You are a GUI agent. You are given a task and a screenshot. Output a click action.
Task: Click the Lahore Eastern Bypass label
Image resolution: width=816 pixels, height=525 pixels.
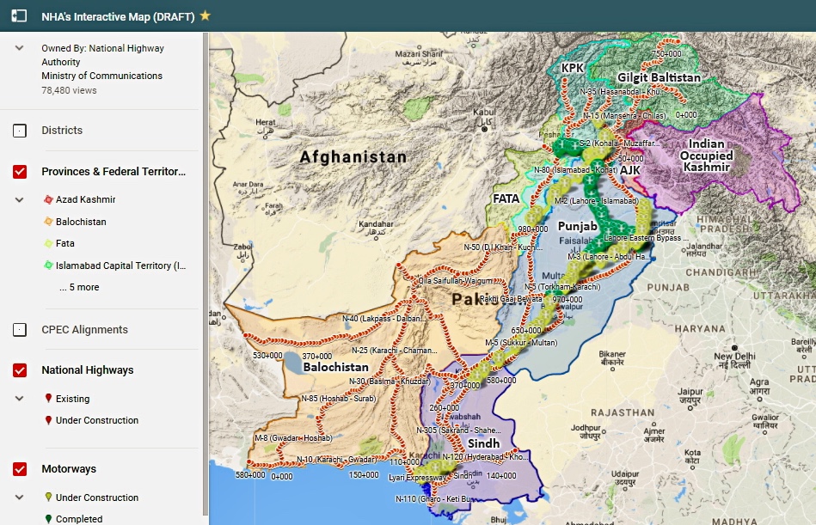tap(647, 237)
